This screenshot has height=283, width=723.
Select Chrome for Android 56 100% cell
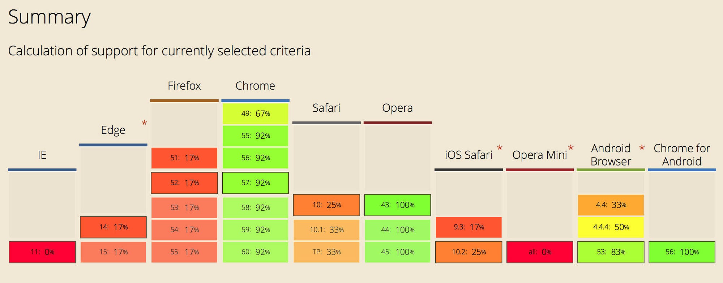point(682,252)
